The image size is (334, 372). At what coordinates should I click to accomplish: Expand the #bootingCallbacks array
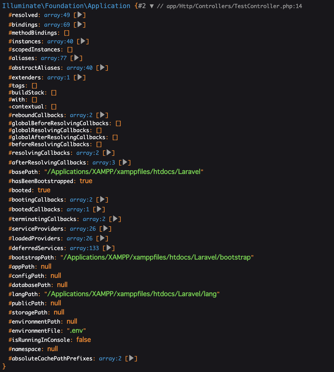click(102, 199)
